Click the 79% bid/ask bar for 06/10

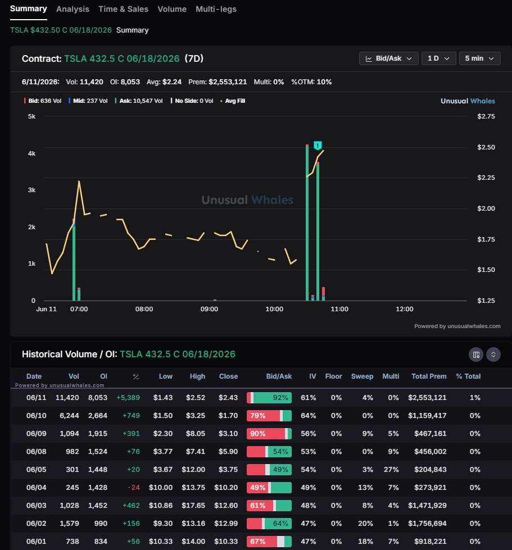[269, 416]
